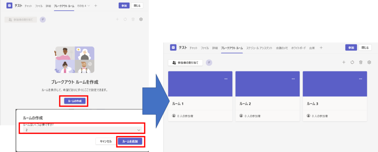Expand the その他 4 tab overflow menu
Screen dimensions: 378x152
[x=84, y=6]
